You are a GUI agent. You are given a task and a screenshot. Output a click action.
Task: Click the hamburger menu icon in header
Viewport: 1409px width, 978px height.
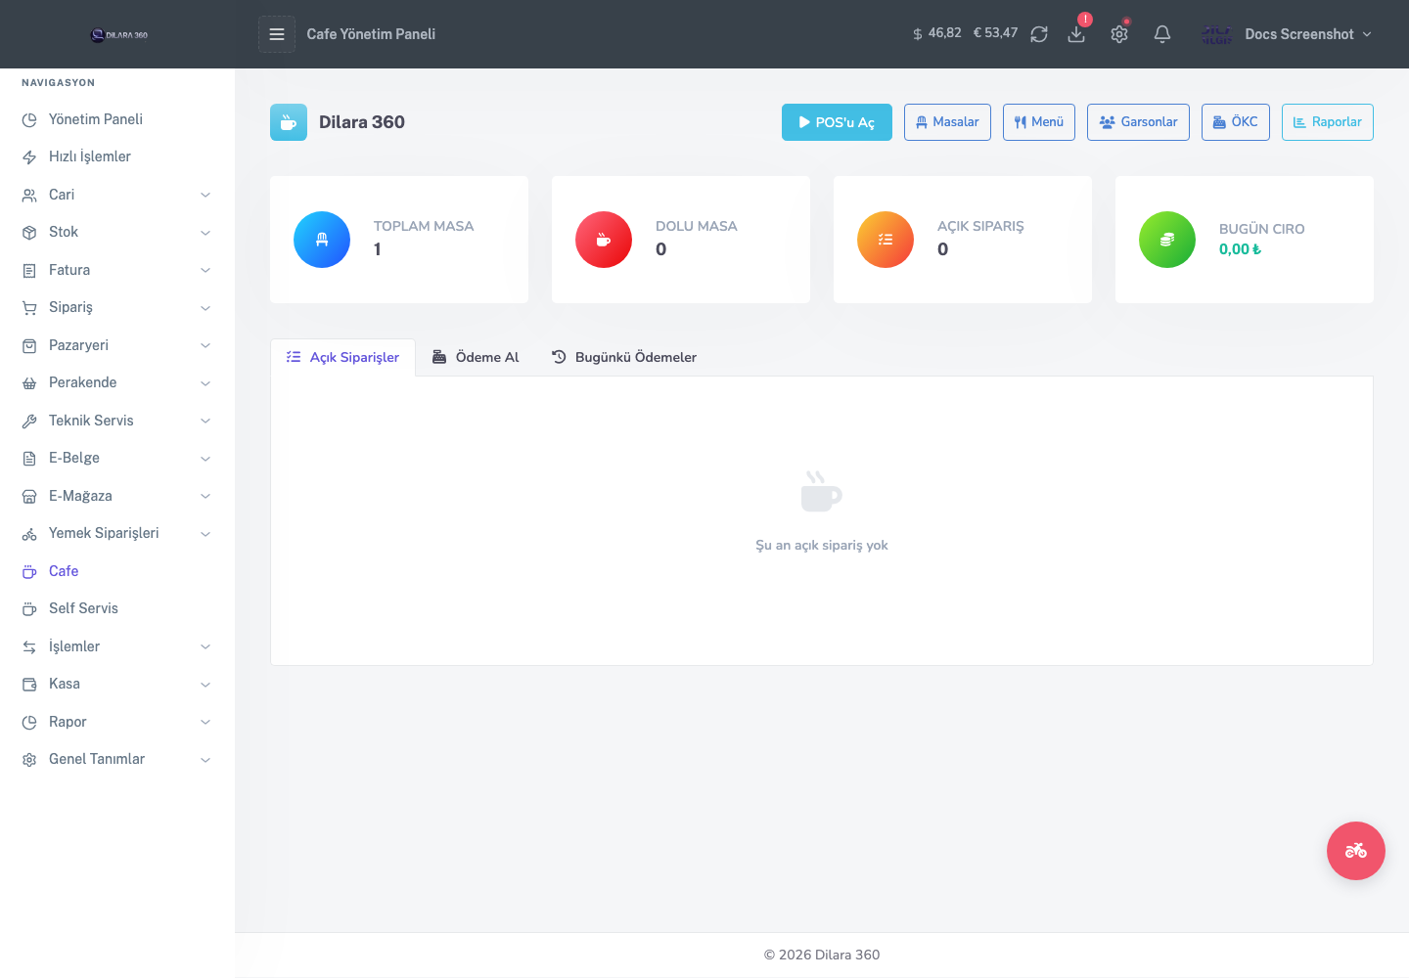coord(277,34)
